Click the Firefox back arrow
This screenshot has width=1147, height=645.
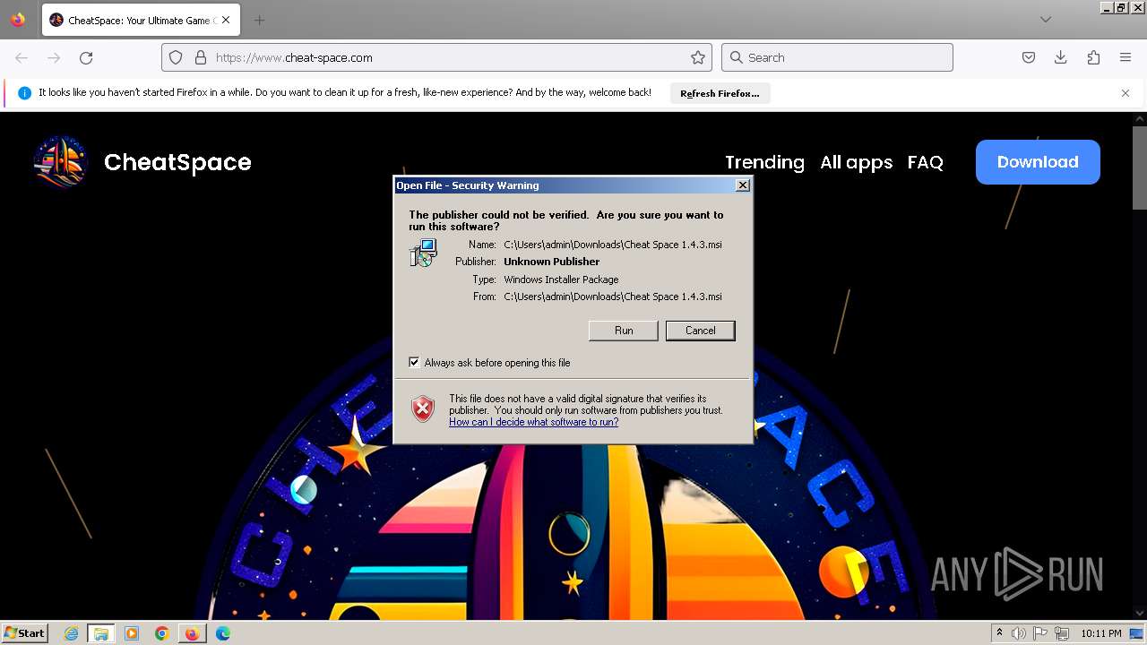(x=22, y=57)
